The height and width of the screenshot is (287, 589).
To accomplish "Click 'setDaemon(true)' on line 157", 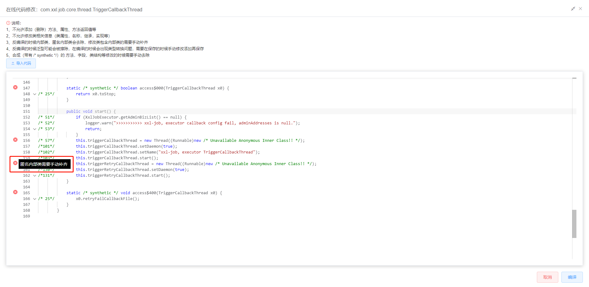I will point(158,146).
